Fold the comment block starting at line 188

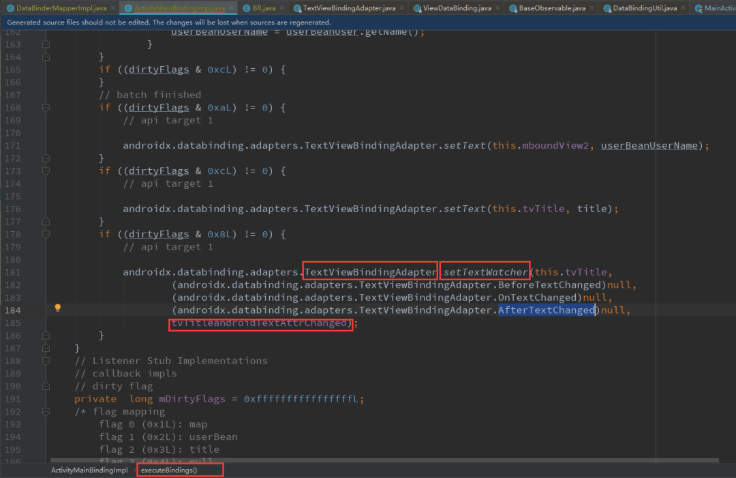46,361
